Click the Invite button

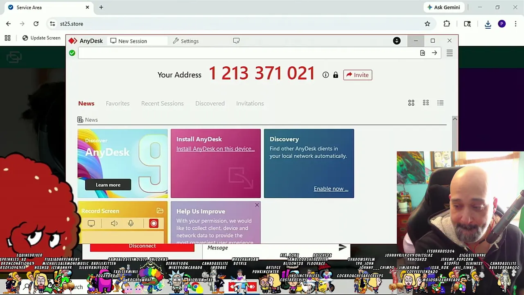[358, 75]
